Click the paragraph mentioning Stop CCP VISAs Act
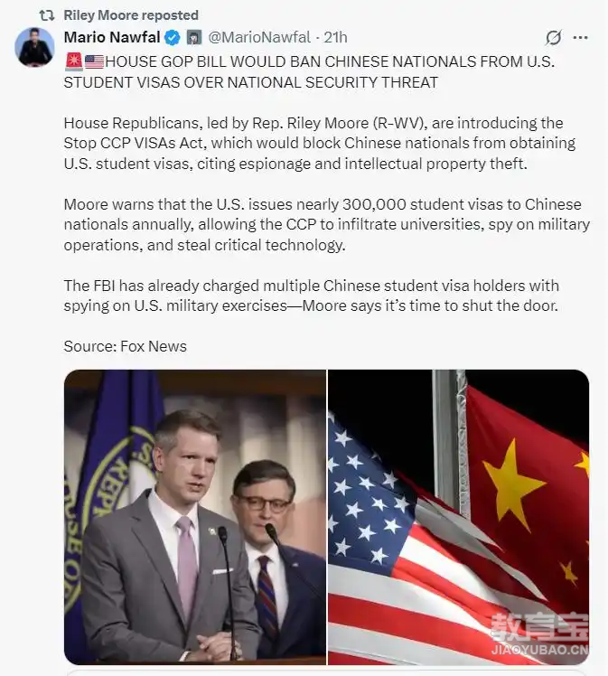The width and height of the screenshot is (608, 676). [319, 144]
